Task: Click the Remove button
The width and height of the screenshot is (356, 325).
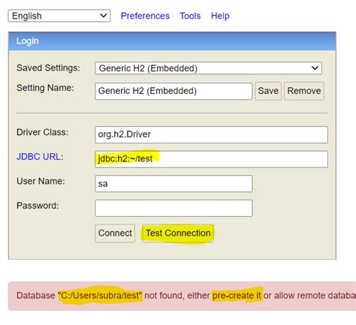Action: pyautogui.click(x=304, y=91)
